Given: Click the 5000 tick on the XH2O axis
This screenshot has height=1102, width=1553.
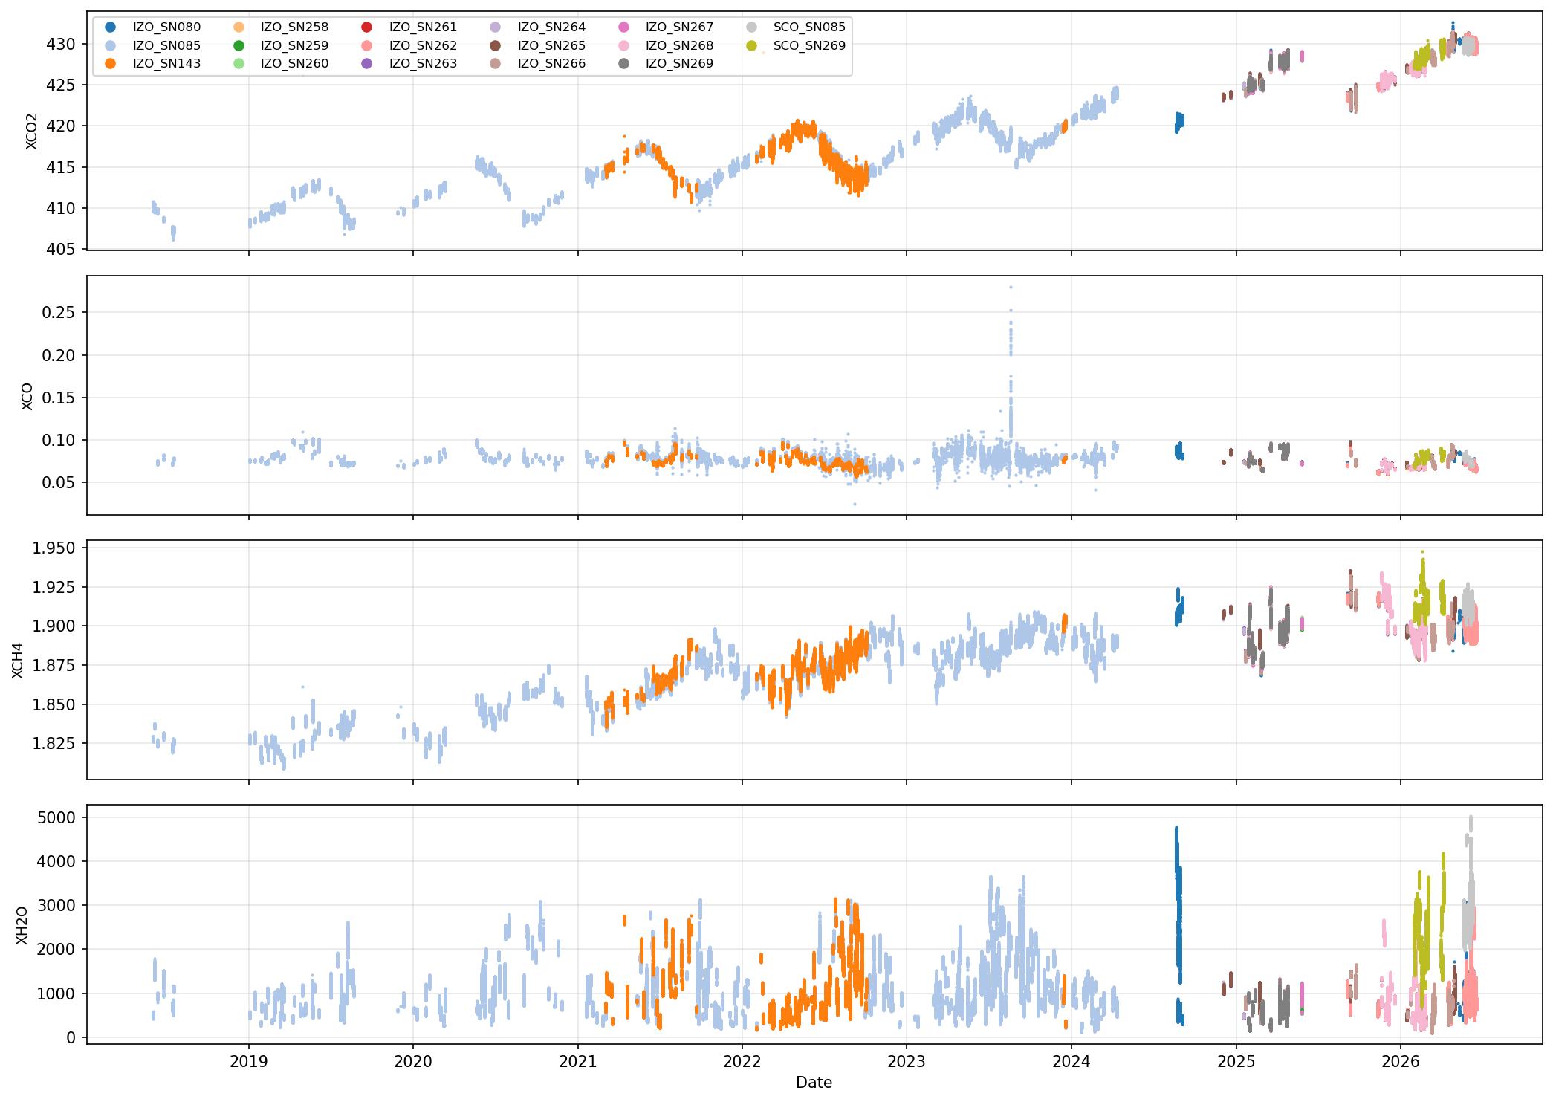Looking at the screenshot, I should tap(57, 817).
